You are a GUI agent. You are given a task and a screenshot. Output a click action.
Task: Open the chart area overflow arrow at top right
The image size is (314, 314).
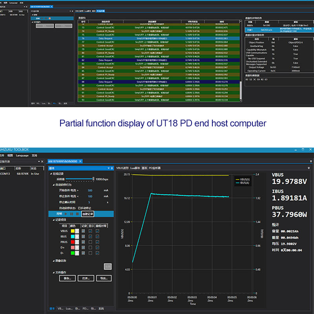[x=311, y=161]
